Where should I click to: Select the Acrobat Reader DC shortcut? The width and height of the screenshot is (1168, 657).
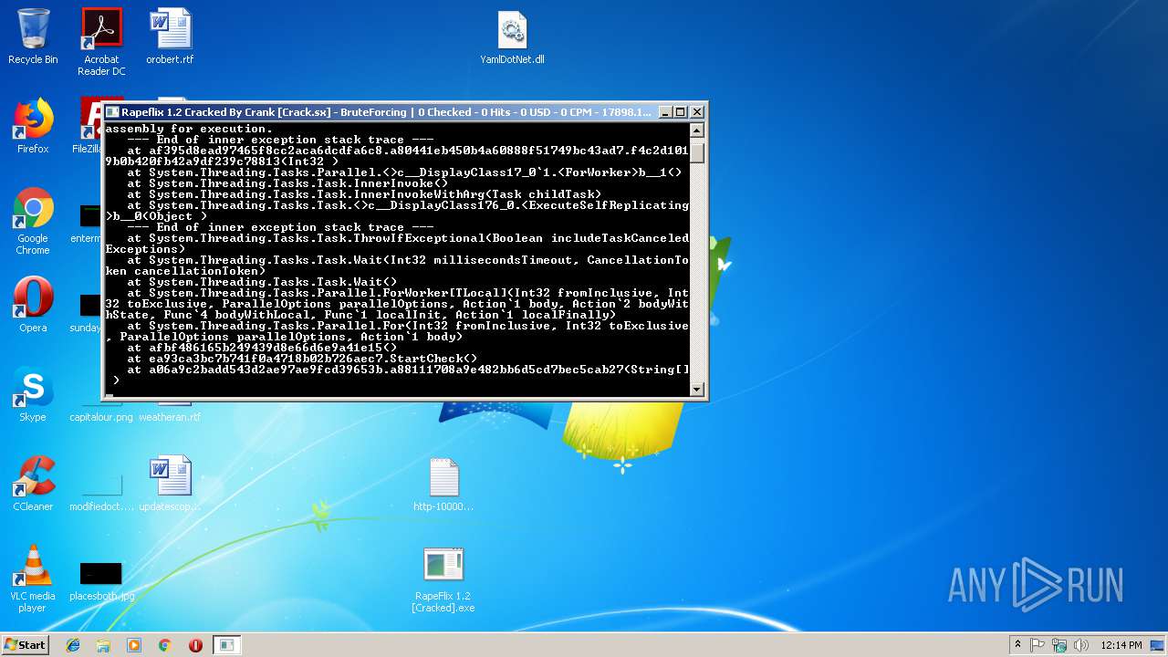click(101, 42)
